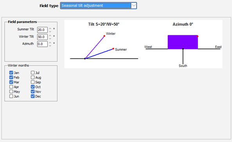The height and width of the screenshot is (142, 232).
Task: Click the purple azimuth panel rectangle
Action: [183, 42]
